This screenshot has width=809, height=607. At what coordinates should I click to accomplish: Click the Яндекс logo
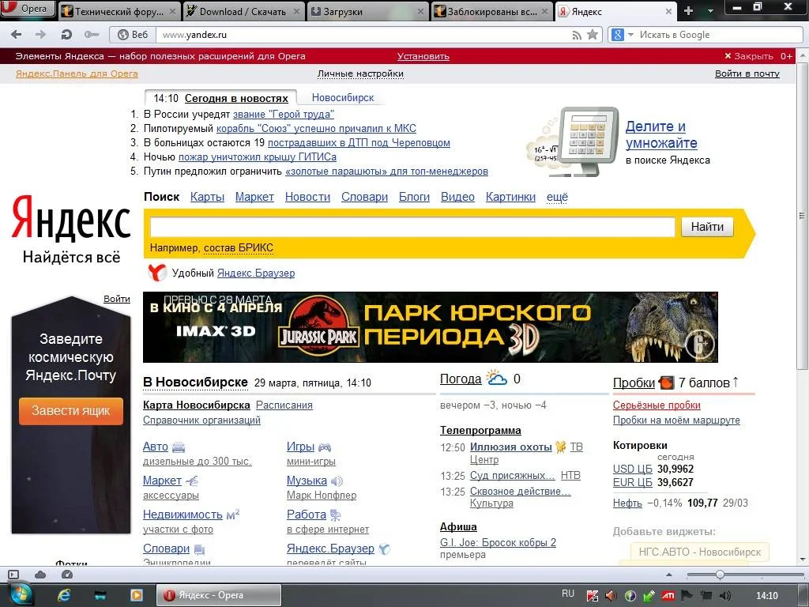click(70, 217)
